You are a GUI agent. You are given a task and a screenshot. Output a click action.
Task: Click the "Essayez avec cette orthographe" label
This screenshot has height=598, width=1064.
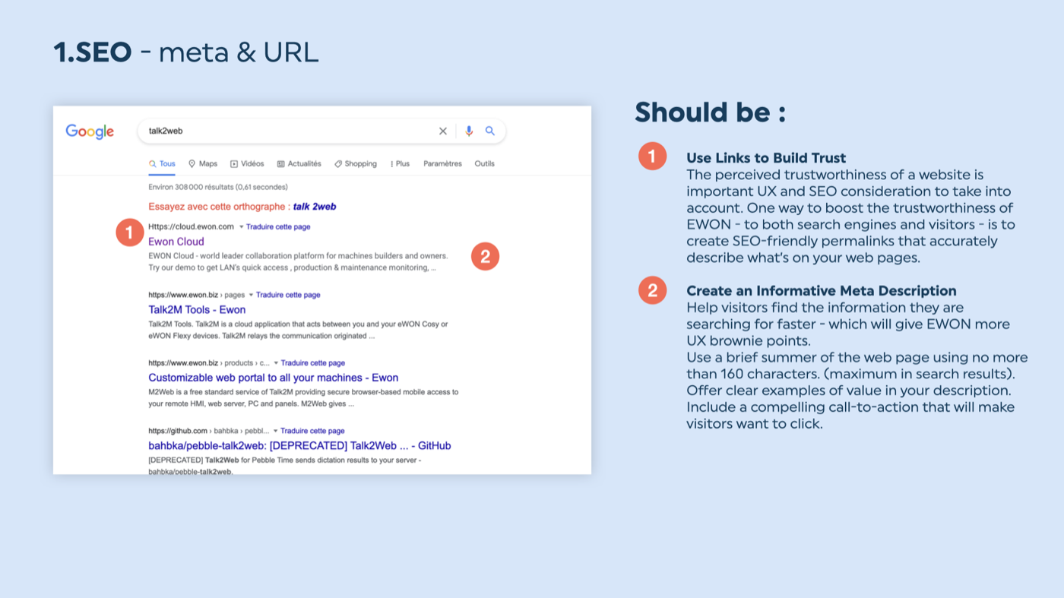coord(219,207)
